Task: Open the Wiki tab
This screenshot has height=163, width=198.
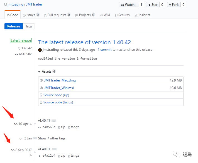Action: 105,15
